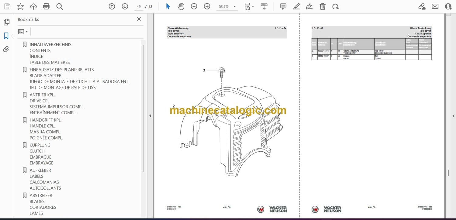This screenshot has height=220, width=456.
Task: Click the document vertical scrollbar thumb
Action: click(x=448, y=173)
